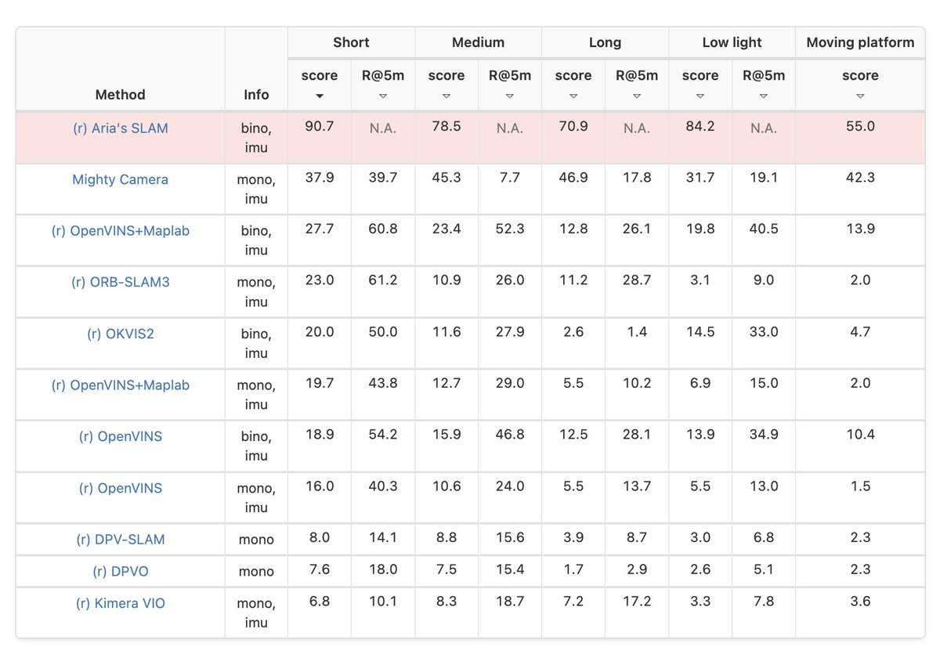Select Aria's SLAM short score 90.7
The image size is (940, 654).
[x=320, y=126]
